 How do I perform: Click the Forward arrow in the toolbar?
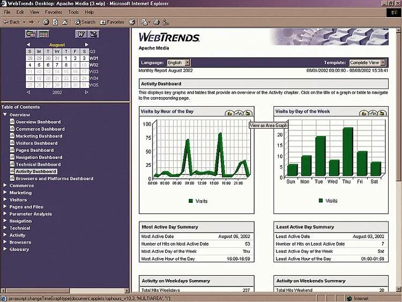pos(32,23)
